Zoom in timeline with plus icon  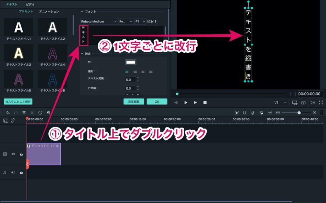pos(314,113)
